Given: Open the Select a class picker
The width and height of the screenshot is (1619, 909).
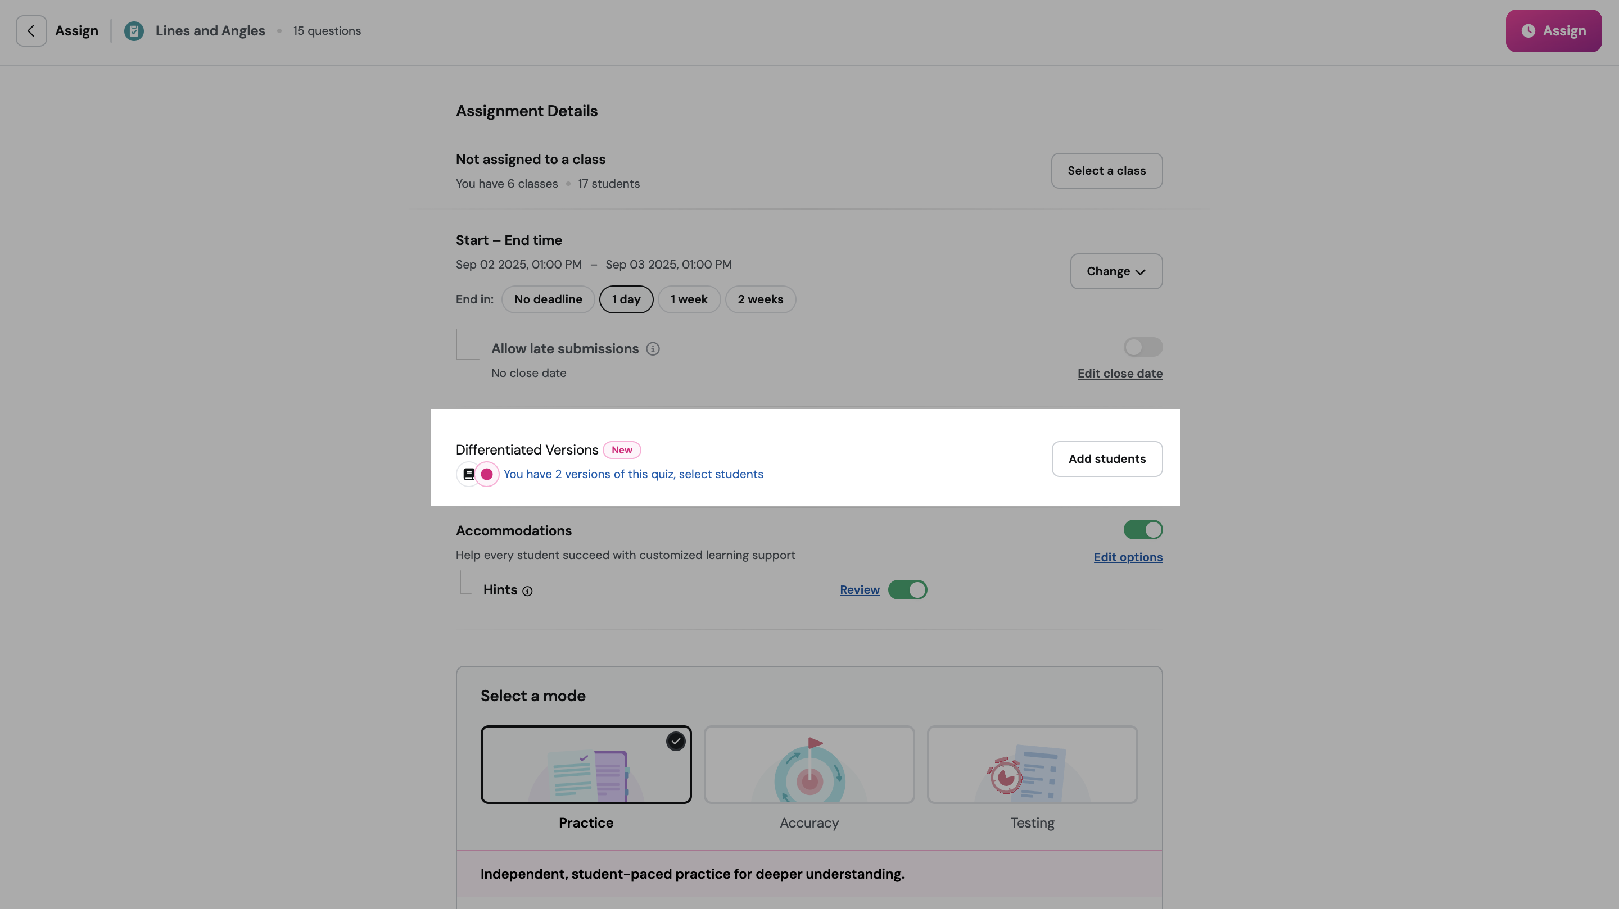Looking at the screenshot, I should (x=1106, y=171).
